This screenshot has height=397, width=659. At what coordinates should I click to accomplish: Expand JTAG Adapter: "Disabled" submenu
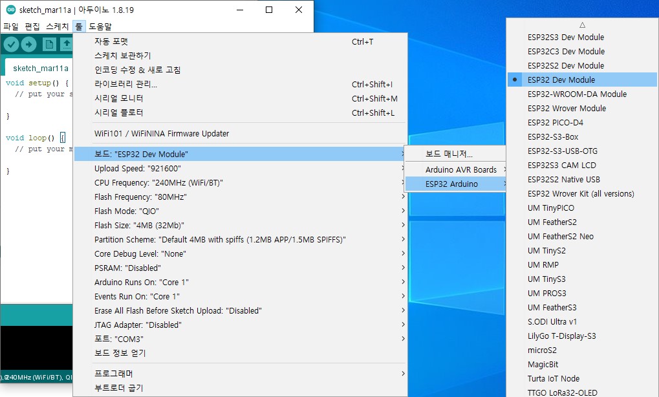[x=240, y=325]
